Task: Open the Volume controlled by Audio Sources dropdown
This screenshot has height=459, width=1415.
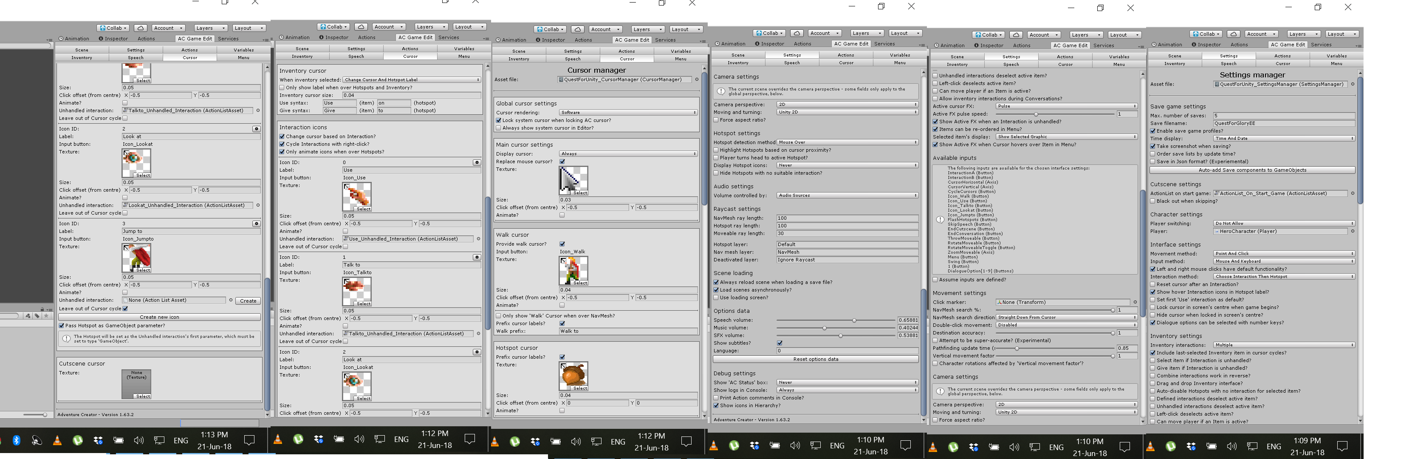Action: click(847, 195)
